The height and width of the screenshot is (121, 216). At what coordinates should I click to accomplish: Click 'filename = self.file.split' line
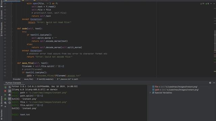43,66
